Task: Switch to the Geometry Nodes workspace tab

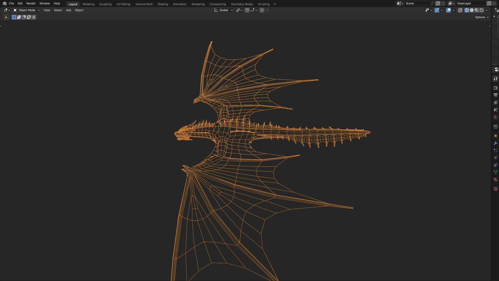Action: point(242,4)
